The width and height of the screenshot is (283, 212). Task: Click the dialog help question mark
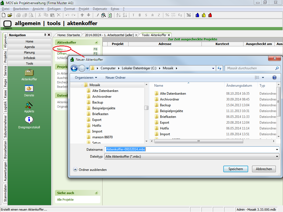pyautogui.click(x=274, y=78)
